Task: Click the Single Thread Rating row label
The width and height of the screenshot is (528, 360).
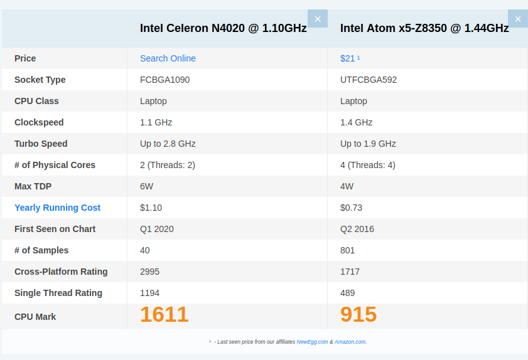Action: click(58, 293)
